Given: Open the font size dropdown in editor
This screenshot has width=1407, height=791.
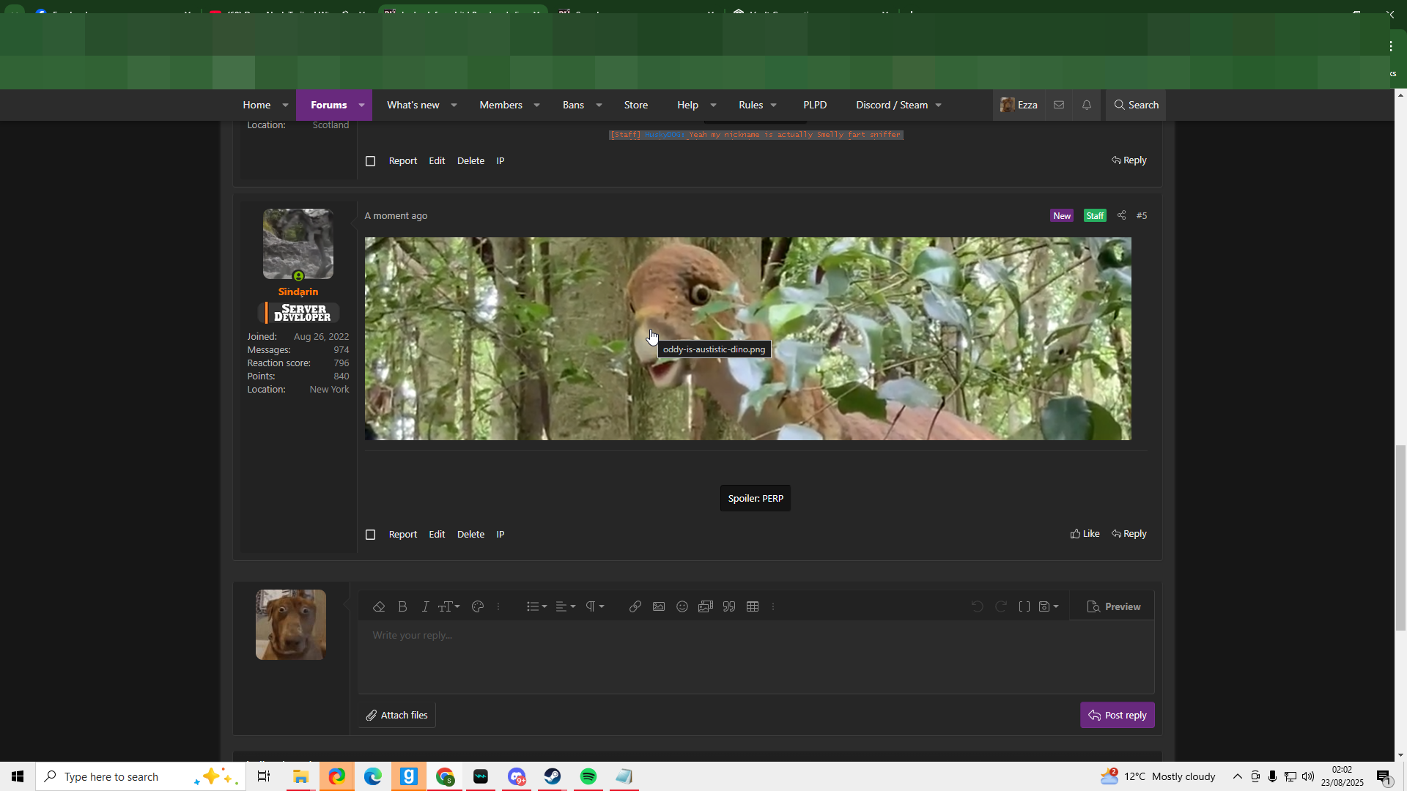Looking at the screenshot, I should (448, 606).
